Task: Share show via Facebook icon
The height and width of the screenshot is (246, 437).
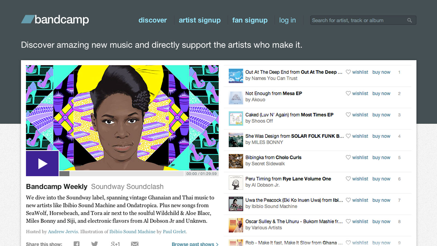Action: tap(76, 244)
